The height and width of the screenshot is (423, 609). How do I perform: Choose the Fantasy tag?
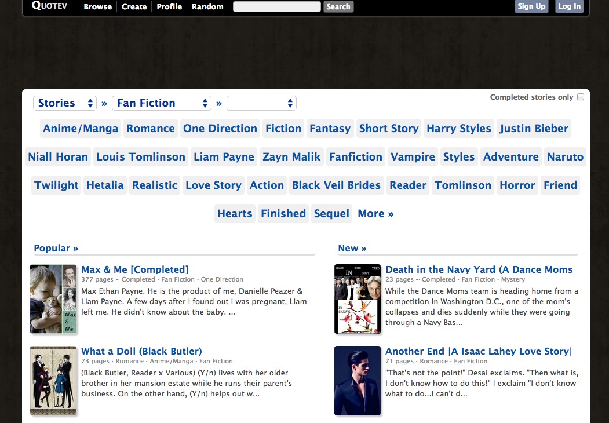click(330, 128)
